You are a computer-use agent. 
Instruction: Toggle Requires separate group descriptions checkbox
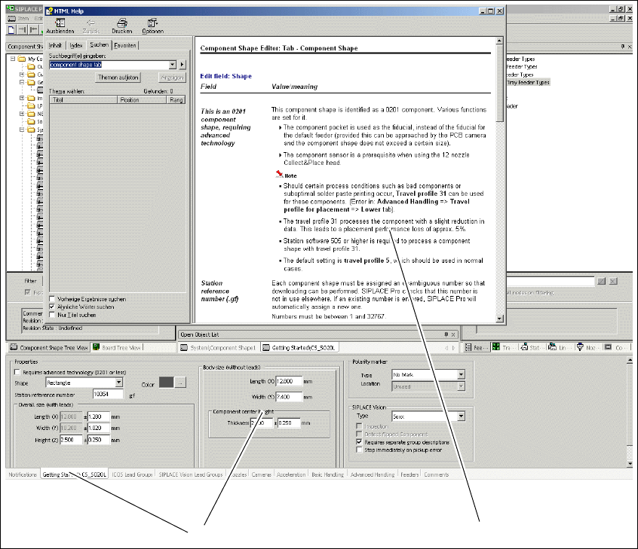pos(359,442)
